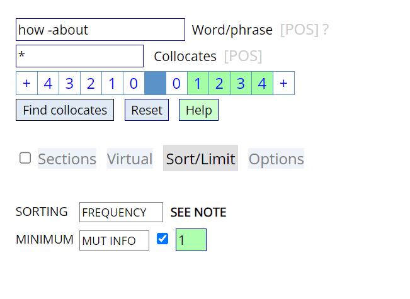Click the Word/phrase search input field

100,30
